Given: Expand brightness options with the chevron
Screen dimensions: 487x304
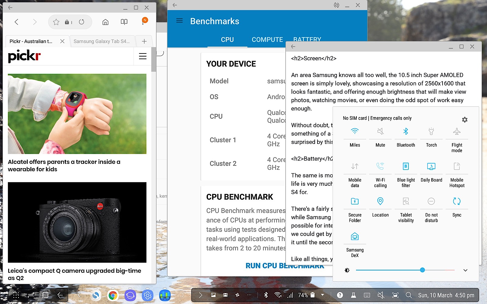Looking at the screenshot, I should tap(465, 270).
